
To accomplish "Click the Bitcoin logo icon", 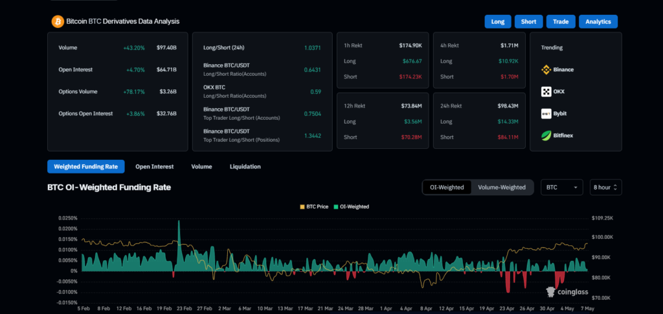I will tap(58, 21).
